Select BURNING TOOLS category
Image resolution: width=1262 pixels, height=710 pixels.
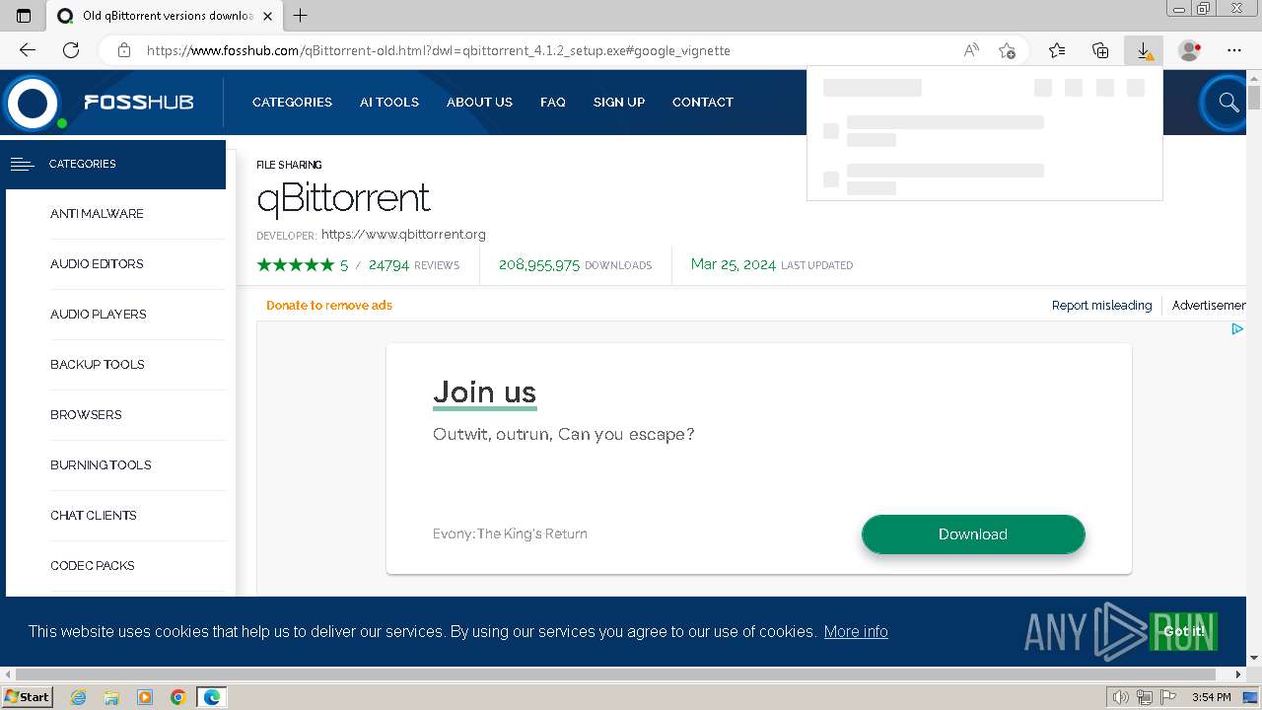[x=101, y=464]
